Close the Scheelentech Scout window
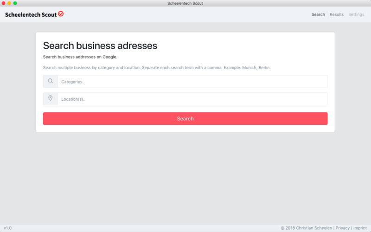 [4, 3]
